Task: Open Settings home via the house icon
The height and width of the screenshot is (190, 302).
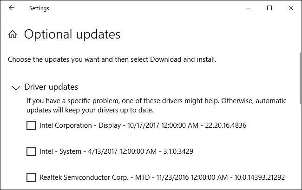Action: 13,34
